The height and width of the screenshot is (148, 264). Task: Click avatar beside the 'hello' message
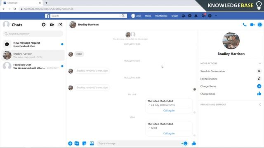click(x=71, y=54)
